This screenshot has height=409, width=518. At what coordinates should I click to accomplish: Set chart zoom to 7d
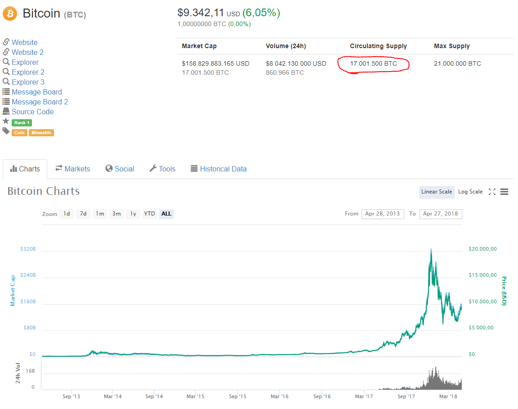pyautogui.click(x=83, y=214)
